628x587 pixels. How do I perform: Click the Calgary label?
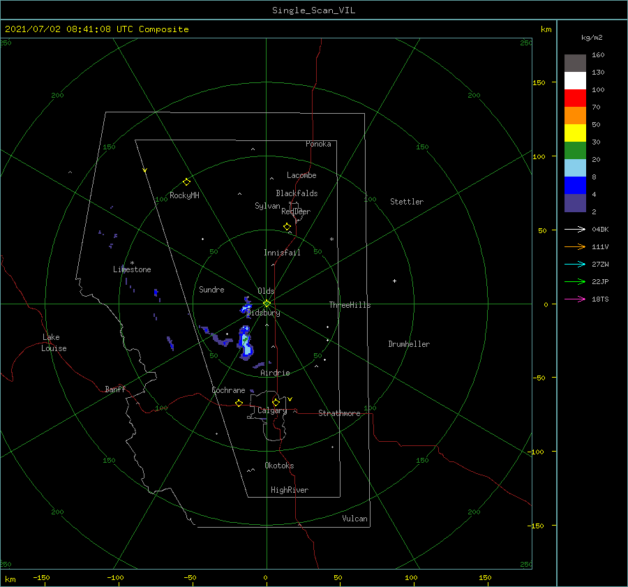(272, 410)
